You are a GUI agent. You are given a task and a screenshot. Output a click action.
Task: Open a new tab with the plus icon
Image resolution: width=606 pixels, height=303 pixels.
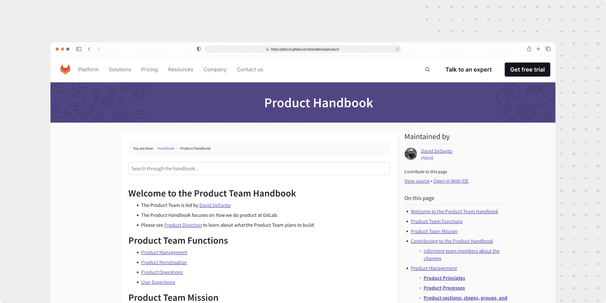pyautogui.click(x=538, y=49)
